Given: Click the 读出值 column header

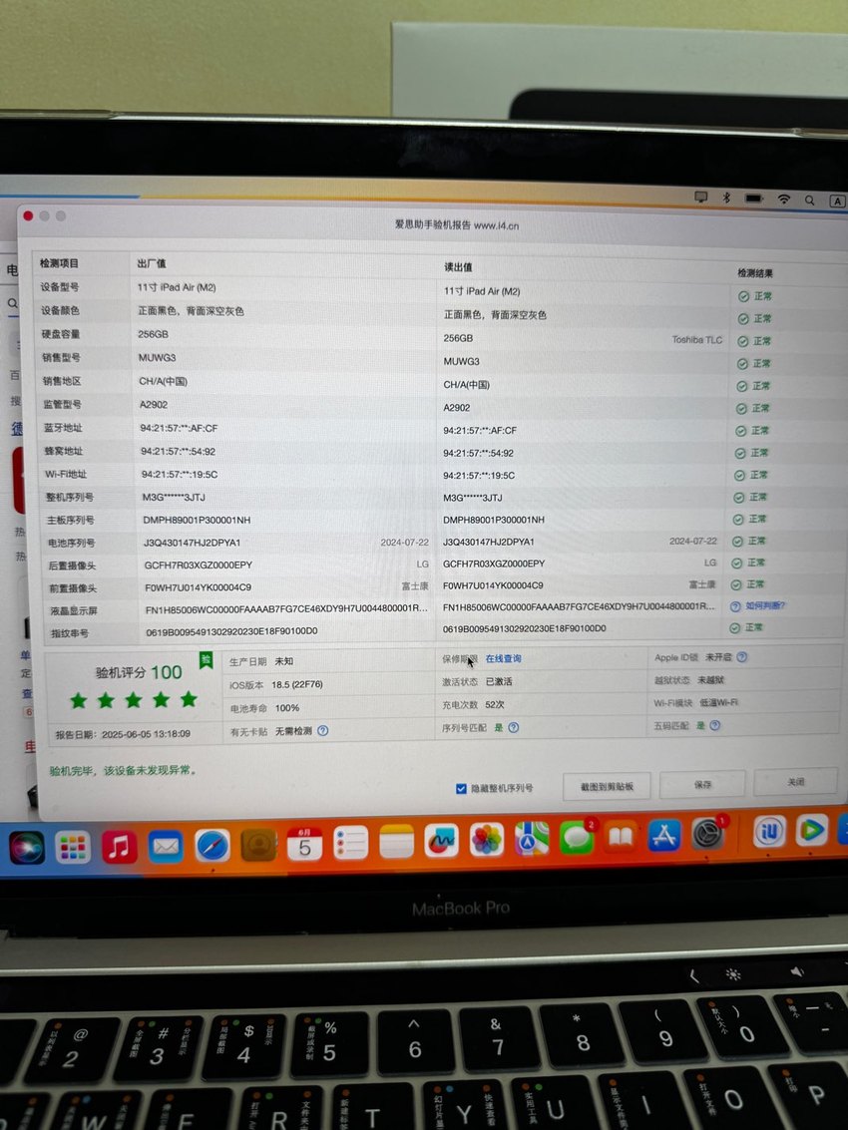Looking at the screenshot, I should 458,267.
